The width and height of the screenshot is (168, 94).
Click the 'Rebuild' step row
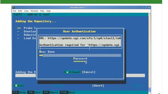click(27, 35)
